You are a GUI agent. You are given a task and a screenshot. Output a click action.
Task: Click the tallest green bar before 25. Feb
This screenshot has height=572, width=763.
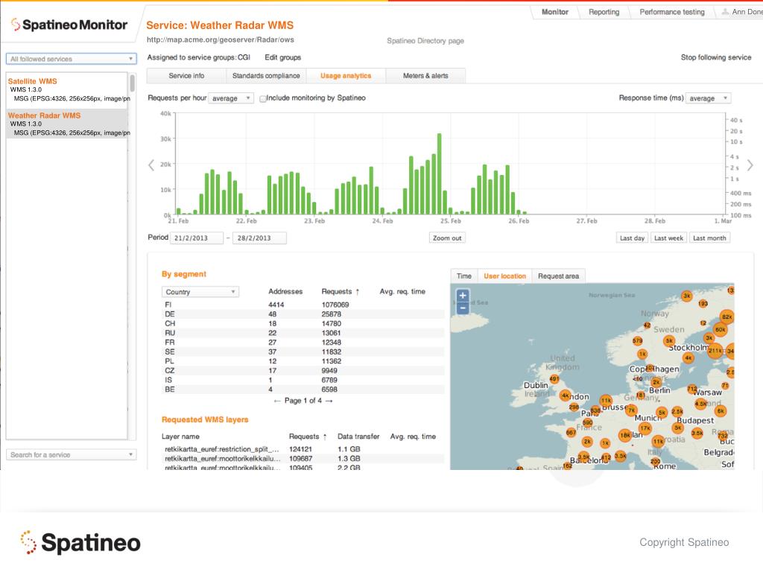(x=440, y=174)
